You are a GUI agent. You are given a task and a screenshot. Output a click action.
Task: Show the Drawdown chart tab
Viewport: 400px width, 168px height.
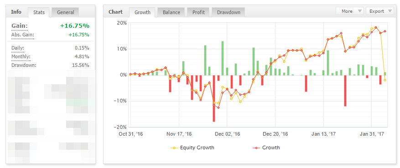229,12
